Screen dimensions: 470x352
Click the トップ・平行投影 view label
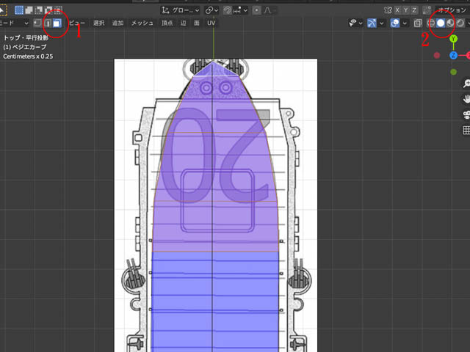[26, 37]
